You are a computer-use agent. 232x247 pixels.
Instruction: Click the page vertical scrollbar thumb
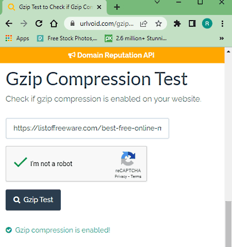[x=228, y=224]
